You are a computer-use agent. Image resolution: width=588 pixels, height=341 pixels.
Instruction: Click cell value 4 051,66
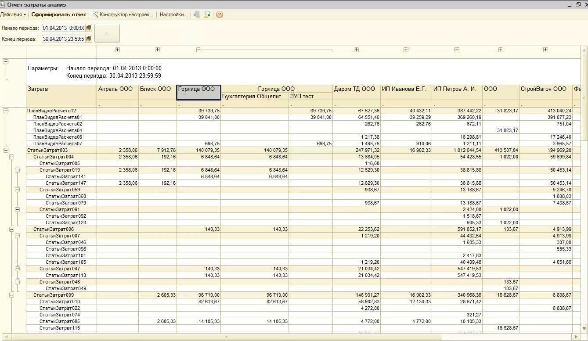(x=562, y=262)
